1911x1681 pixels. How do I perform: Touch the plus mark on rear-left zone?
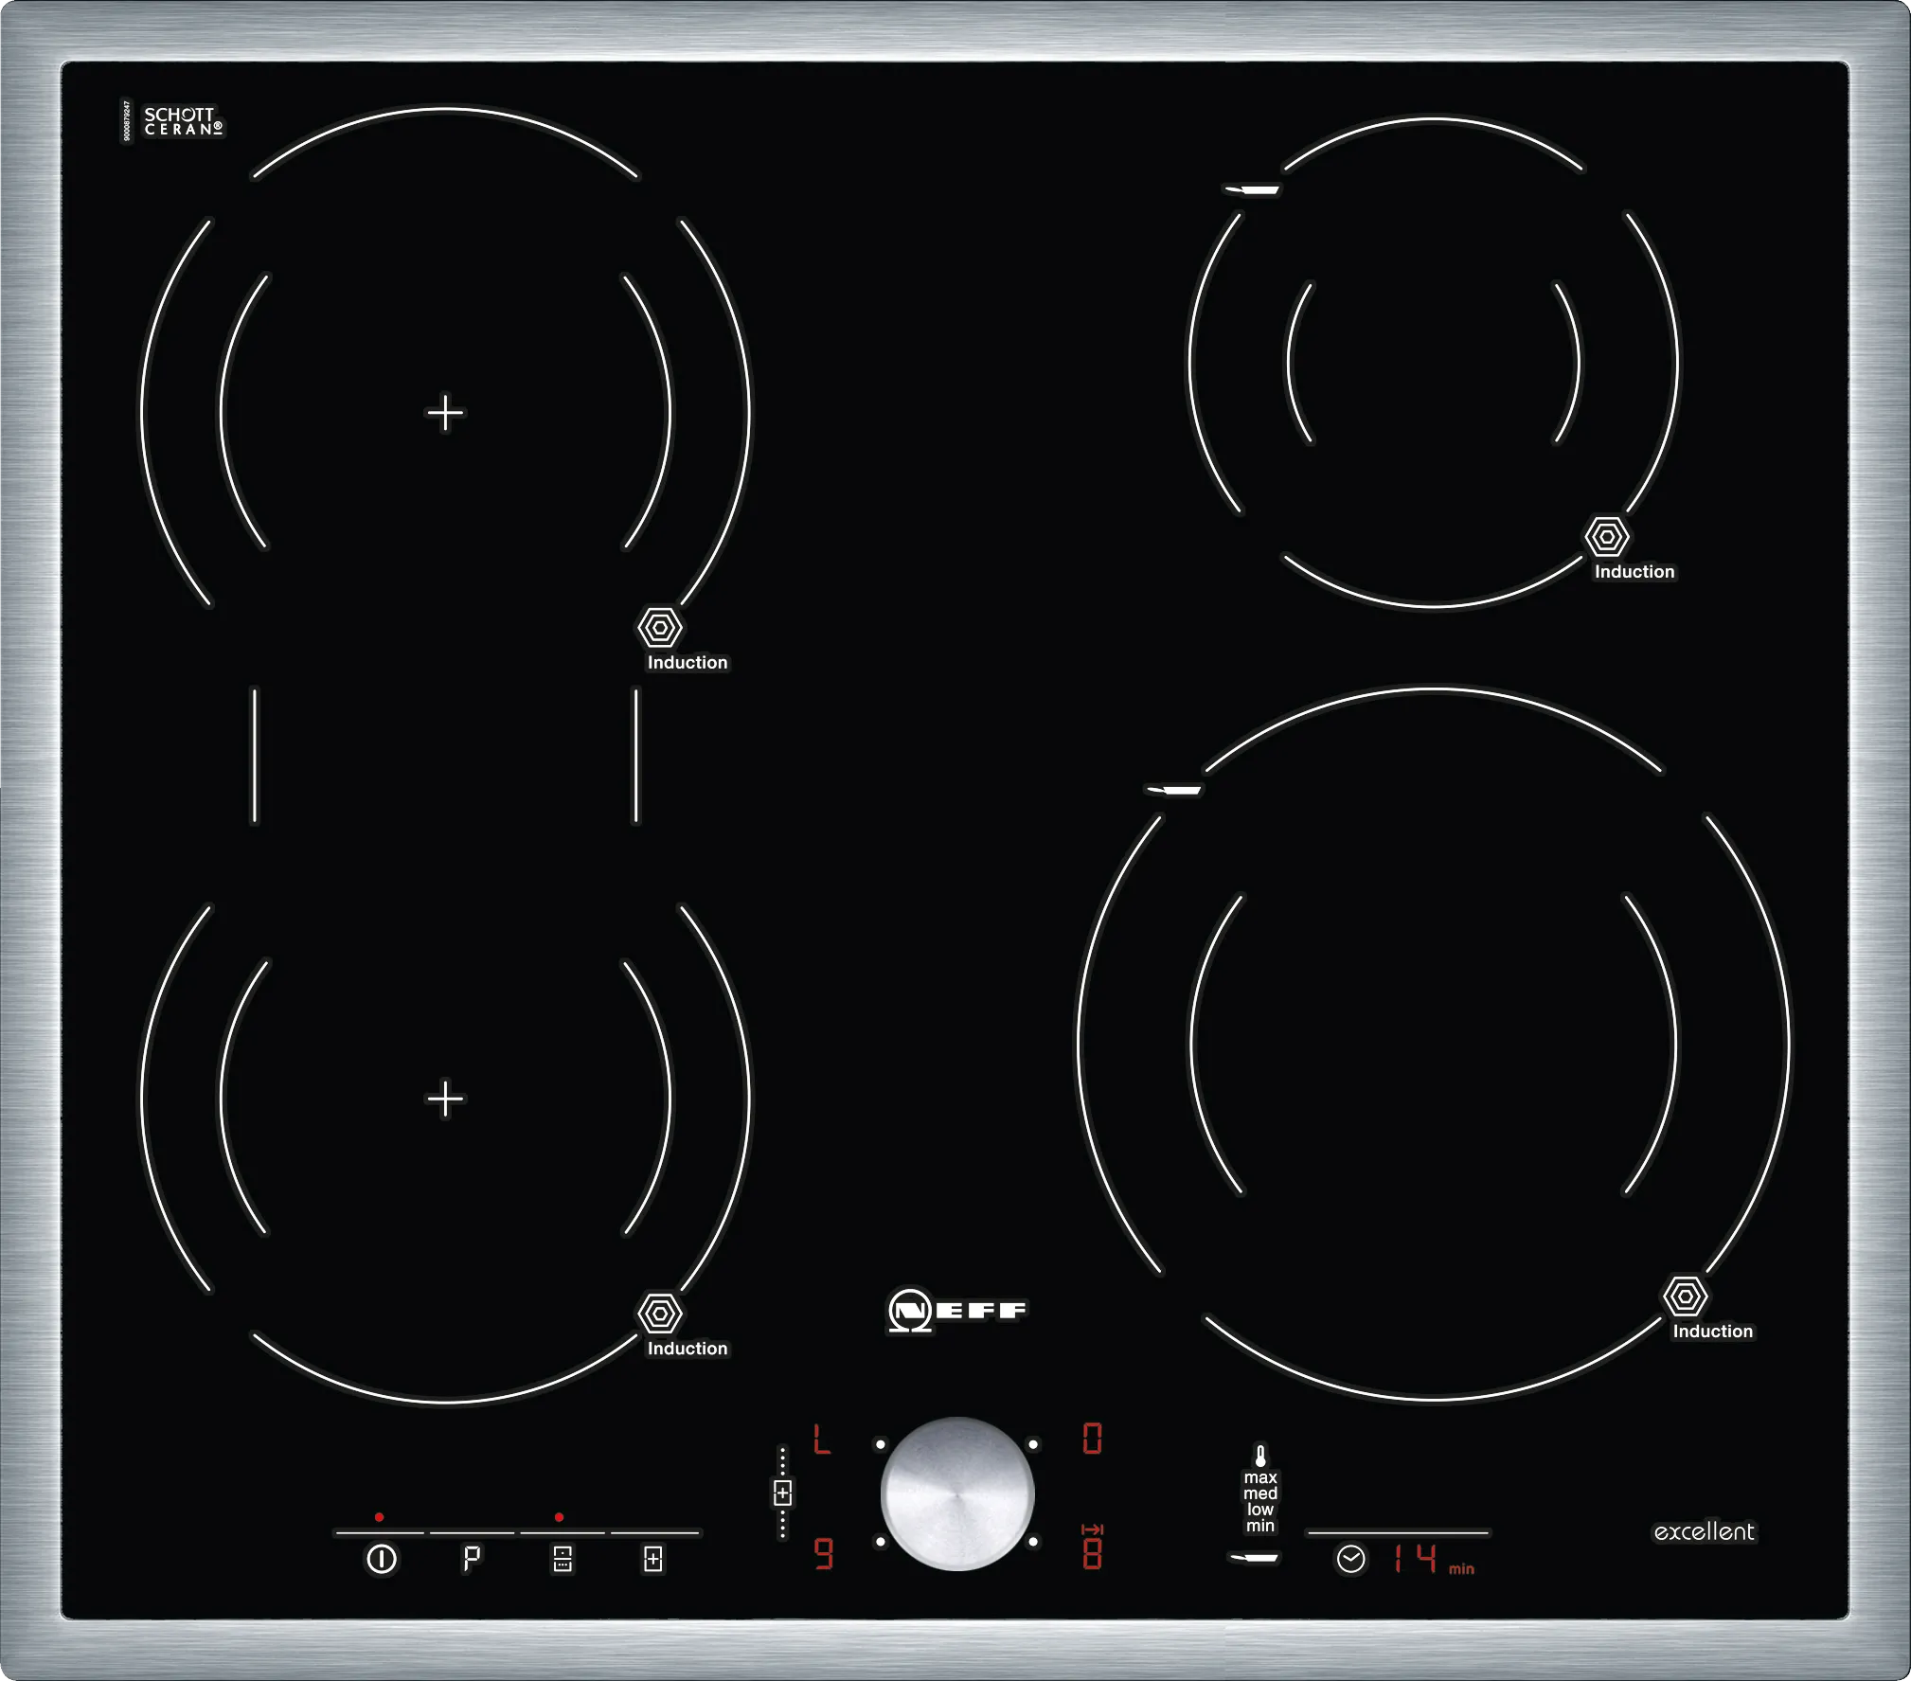tap(445, 413)
